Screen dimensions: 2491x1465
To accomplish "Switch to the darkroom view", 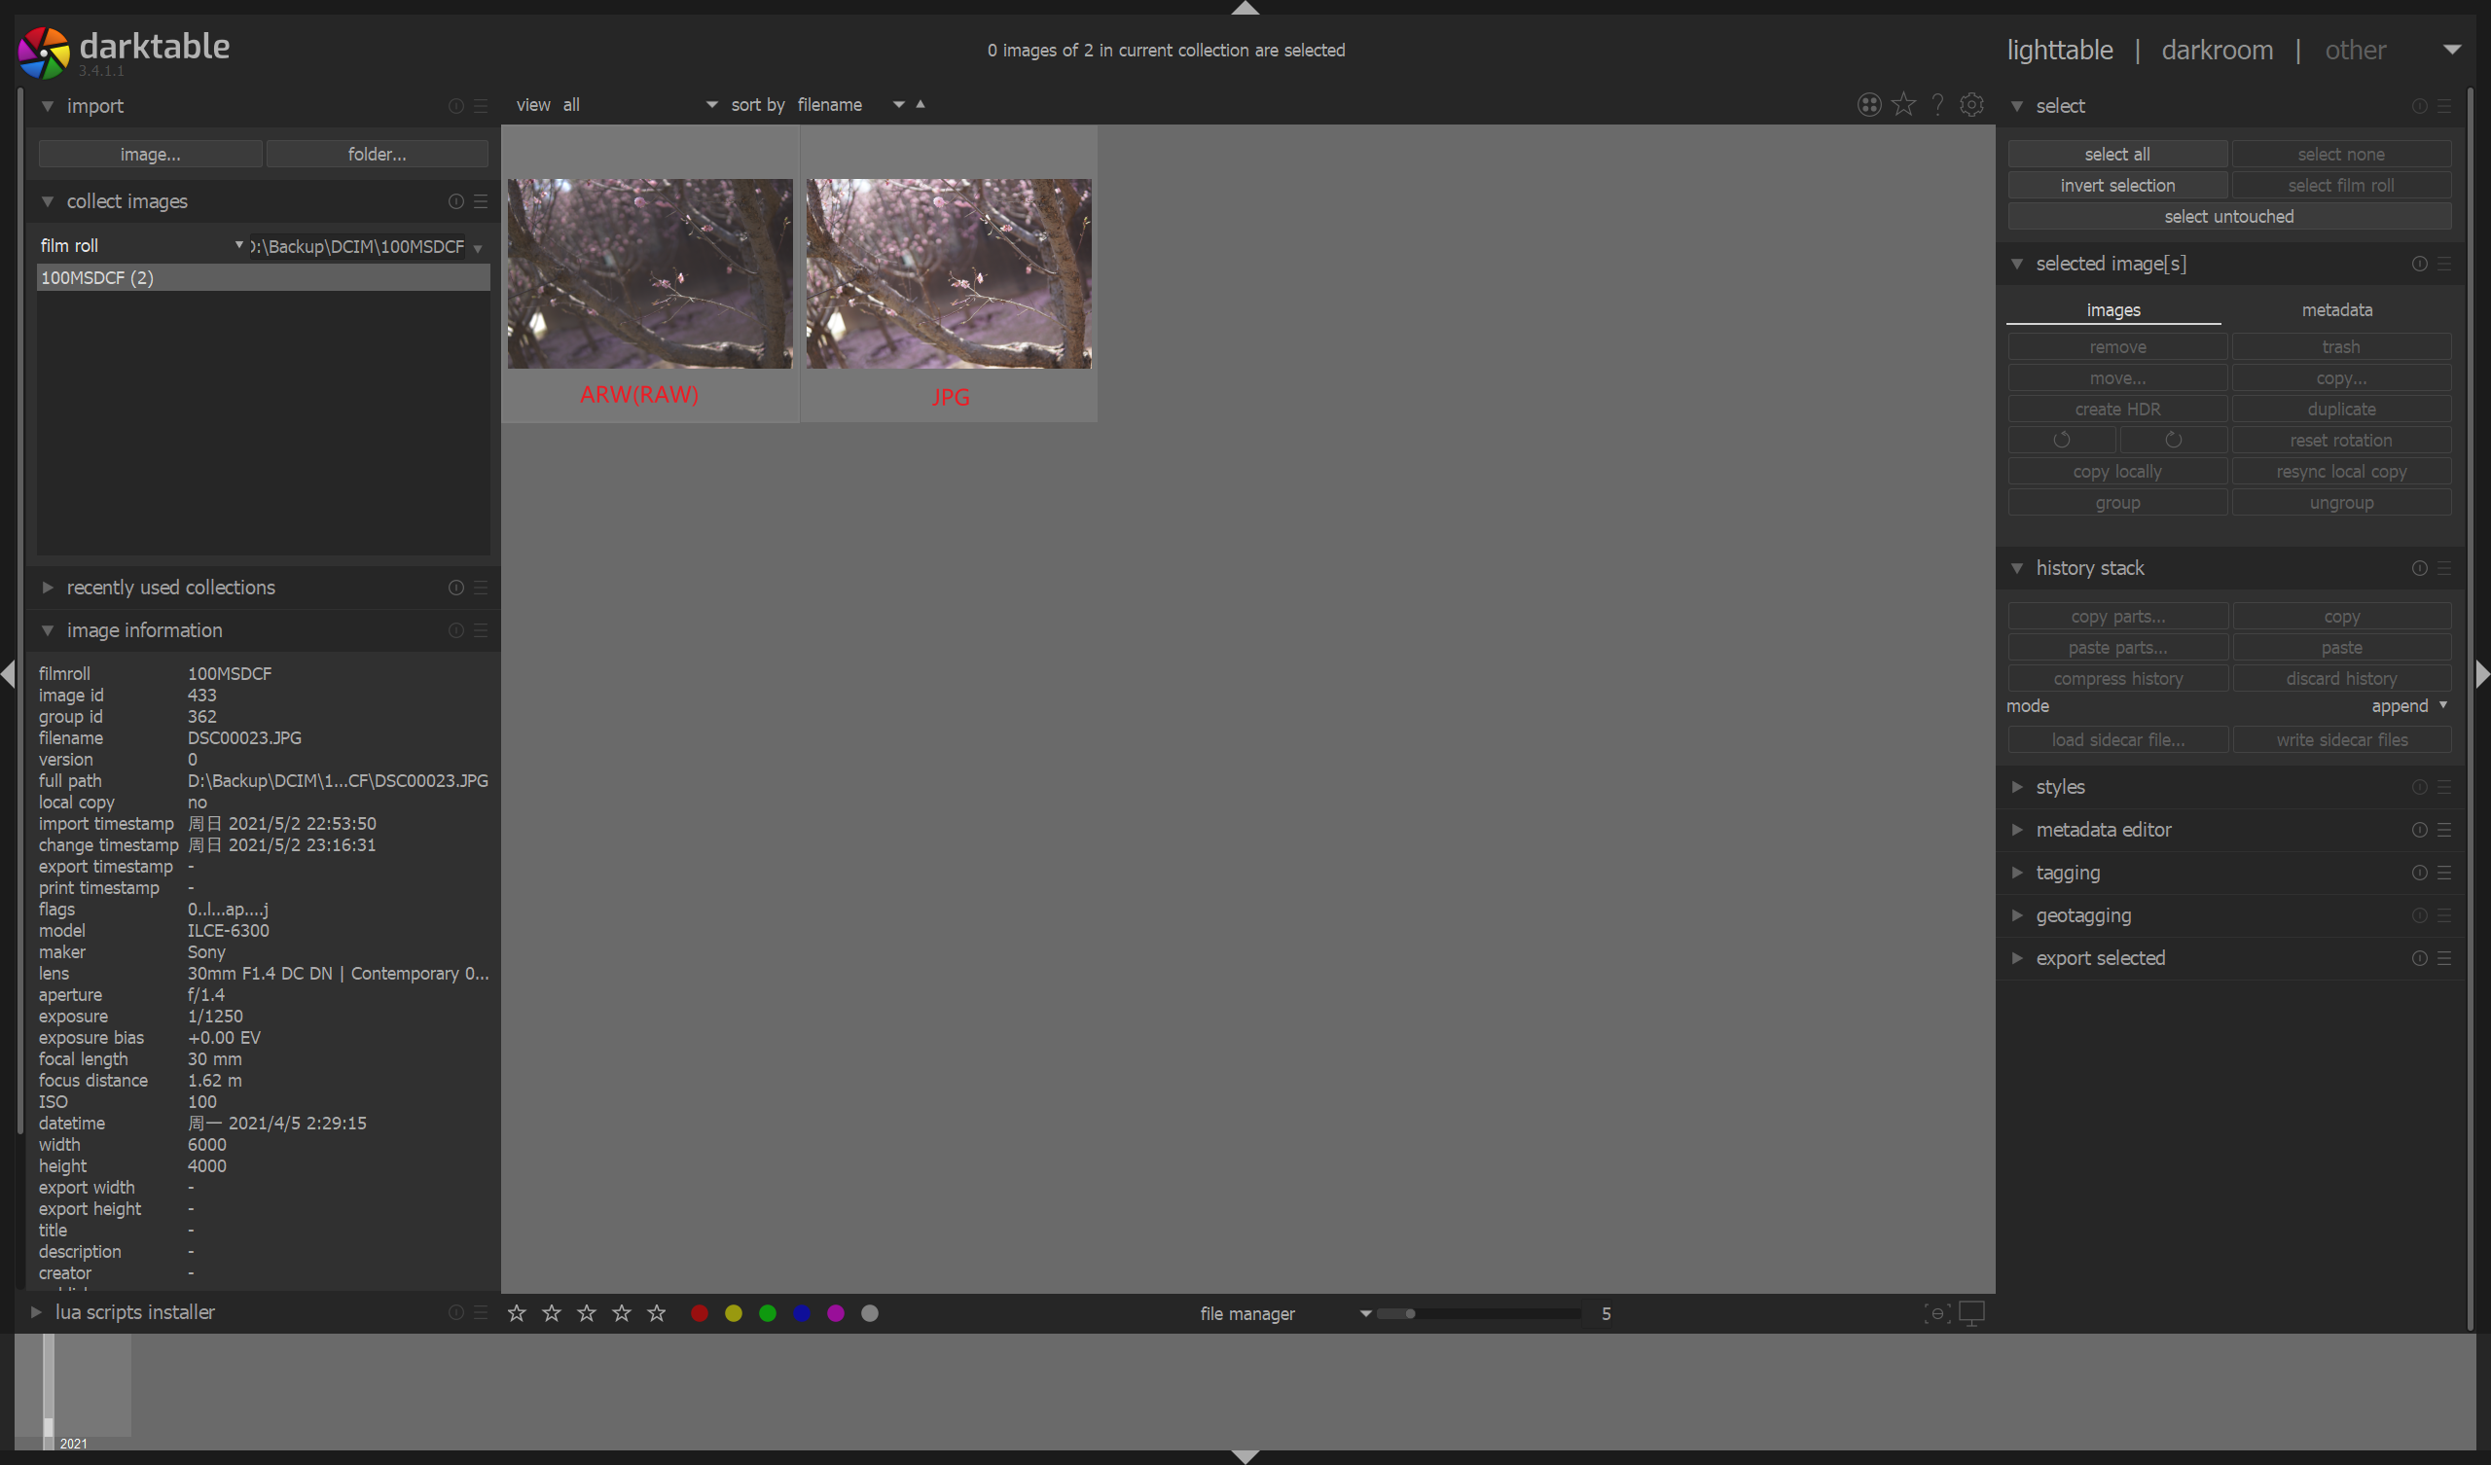I will click(x=2218, y=50).
